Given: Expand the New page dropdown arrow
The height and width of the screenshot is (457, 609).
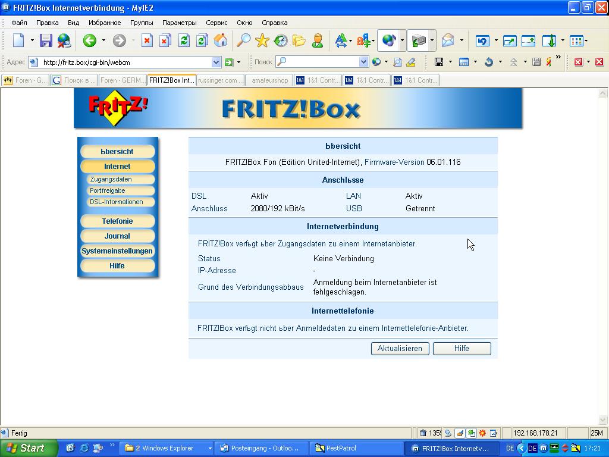Looking at the screenshot, I should [32, 40].
